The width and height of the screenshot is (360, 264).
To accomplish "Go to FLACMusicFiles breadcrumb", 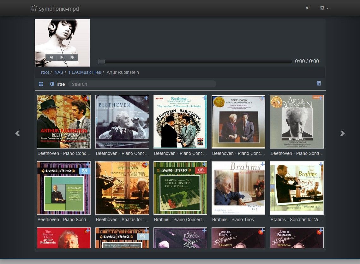I will pyautogui.click(x=85, y=72).
